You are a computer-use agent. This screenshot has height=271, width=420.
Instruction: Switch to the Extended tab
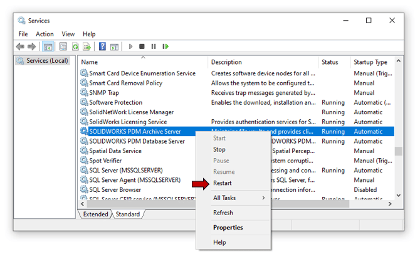[95, 214]
